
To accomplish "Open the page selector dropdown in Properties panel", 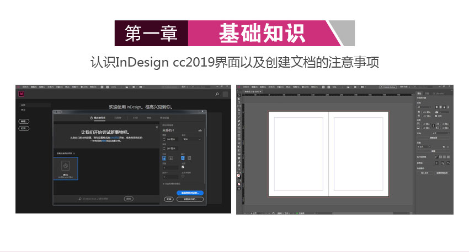I will click(x=424, y=147).
